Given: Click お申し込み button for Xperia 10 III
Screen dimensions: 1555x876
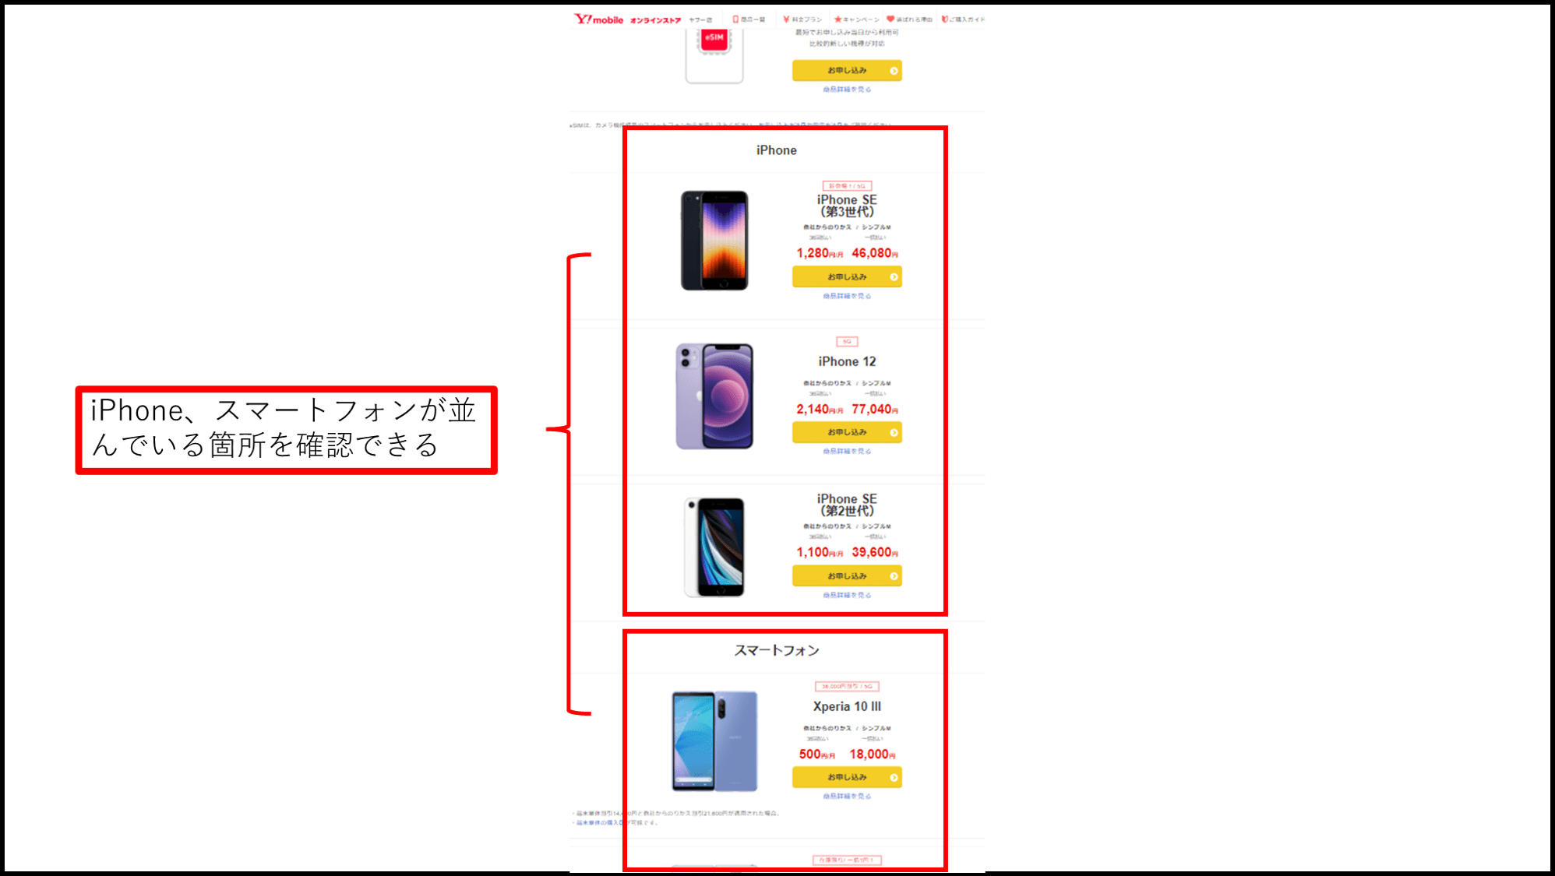Looking at the screenshot, I should pos(847,778).
